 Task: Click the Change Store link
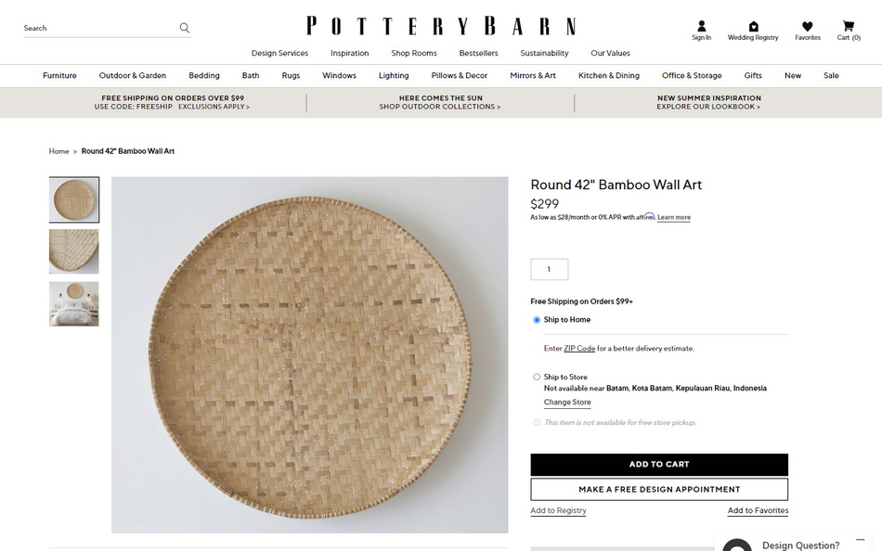(567, 403)
